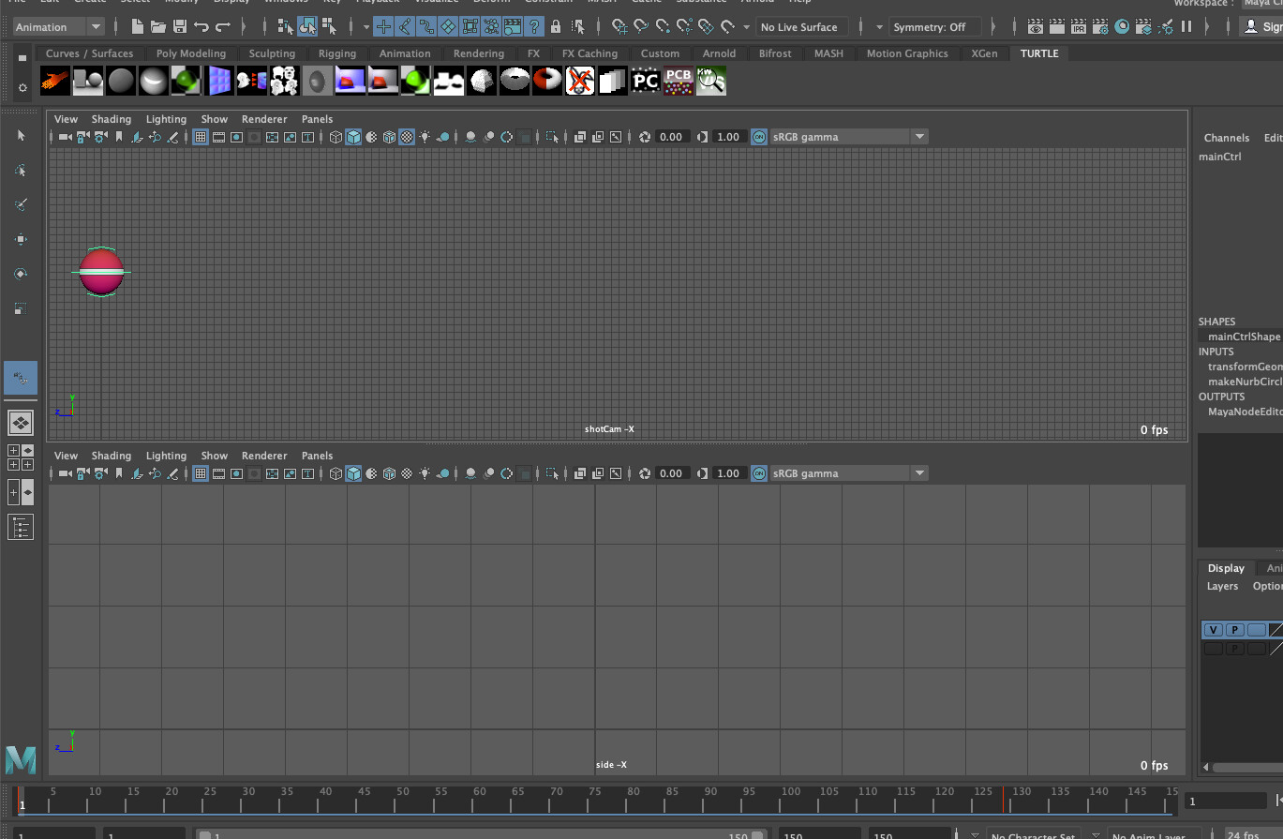Select the Paint Selection tool in the toolbox
This screenshot has height=839, width=1283.
(21, 205)
